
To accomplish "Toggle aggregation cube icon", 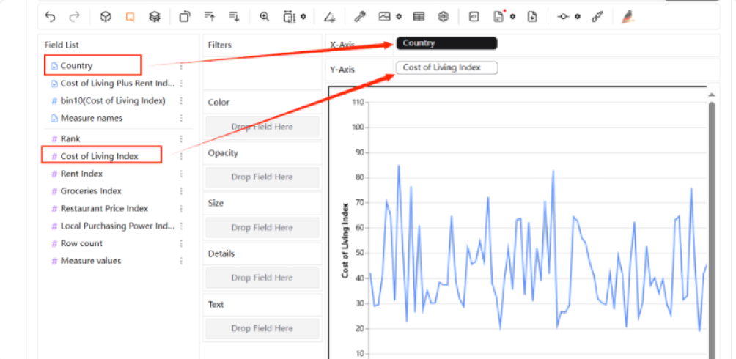I will point(106,17).
